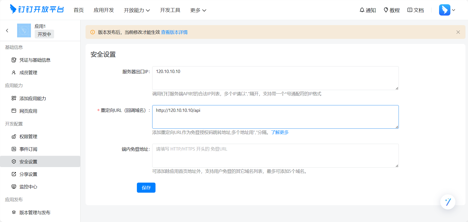This screenshot has height=222, width=468.
Task: Click the 成员管理 person icon
Action: (x=14, y=72)
